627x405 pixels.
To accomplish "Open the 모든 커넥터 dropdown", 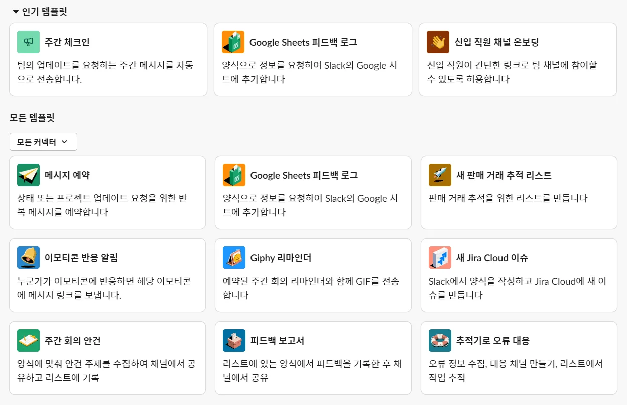I will [x=43, y=142].
